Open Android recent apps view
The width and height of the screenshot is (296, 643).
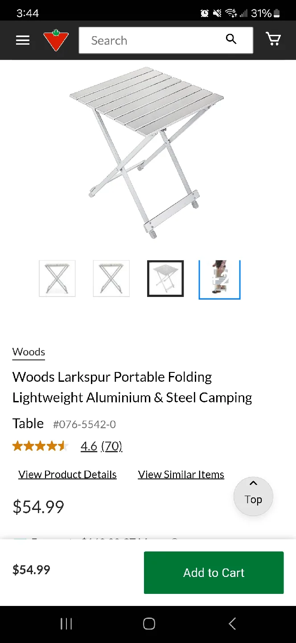[66, 624]
